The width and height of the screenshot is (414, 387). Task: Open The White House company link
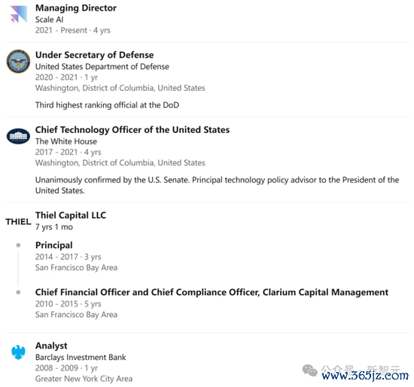pos(66,141)
